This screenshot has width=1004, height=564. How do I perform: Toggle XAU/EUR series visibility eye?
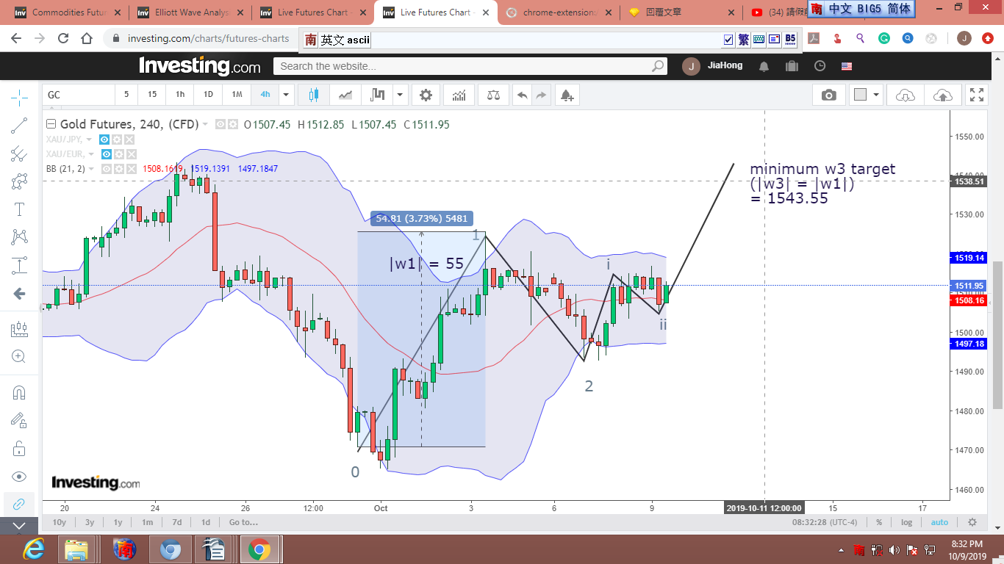pyautogui.click(x=107, y=154)
